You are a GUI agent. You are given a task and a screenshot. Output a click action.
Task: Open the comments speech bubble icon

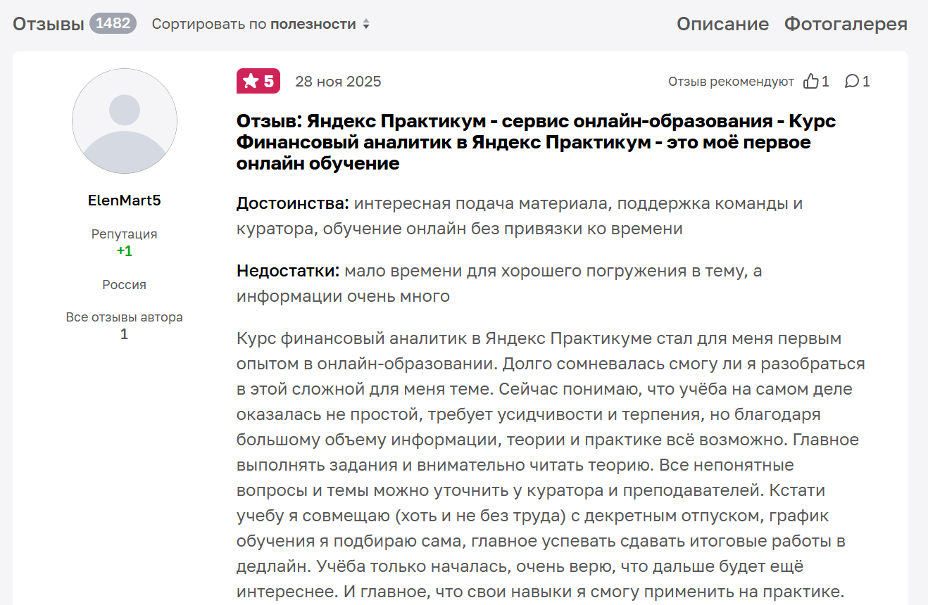coord(852,81)
